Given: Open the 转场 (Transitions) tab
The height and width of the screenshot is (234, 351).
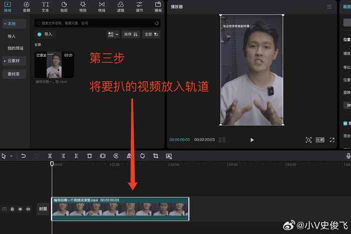Looking at the screenshot, I should pos(102,7).
